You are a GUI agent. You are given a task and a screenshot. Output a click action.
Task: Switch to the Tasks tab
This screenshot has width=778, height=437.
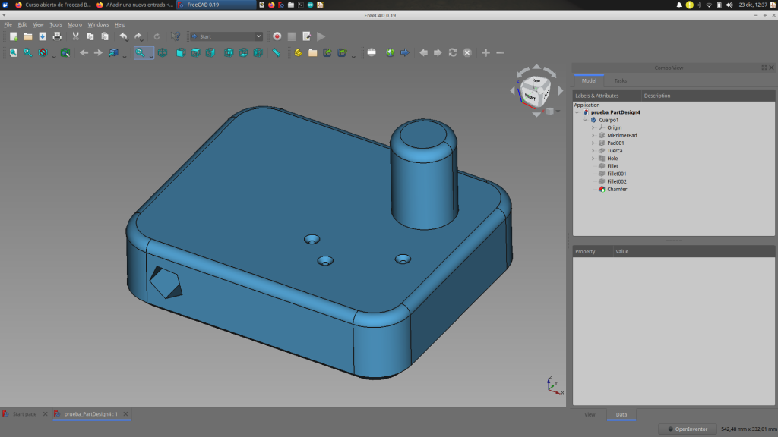point(621,80)
